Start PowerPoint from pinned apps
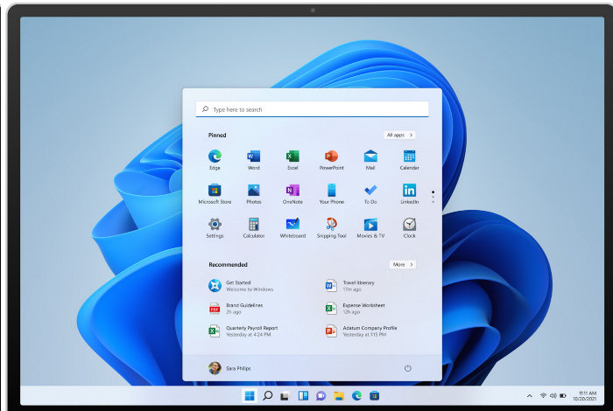613x411 pixels. [x=332, y=160]
